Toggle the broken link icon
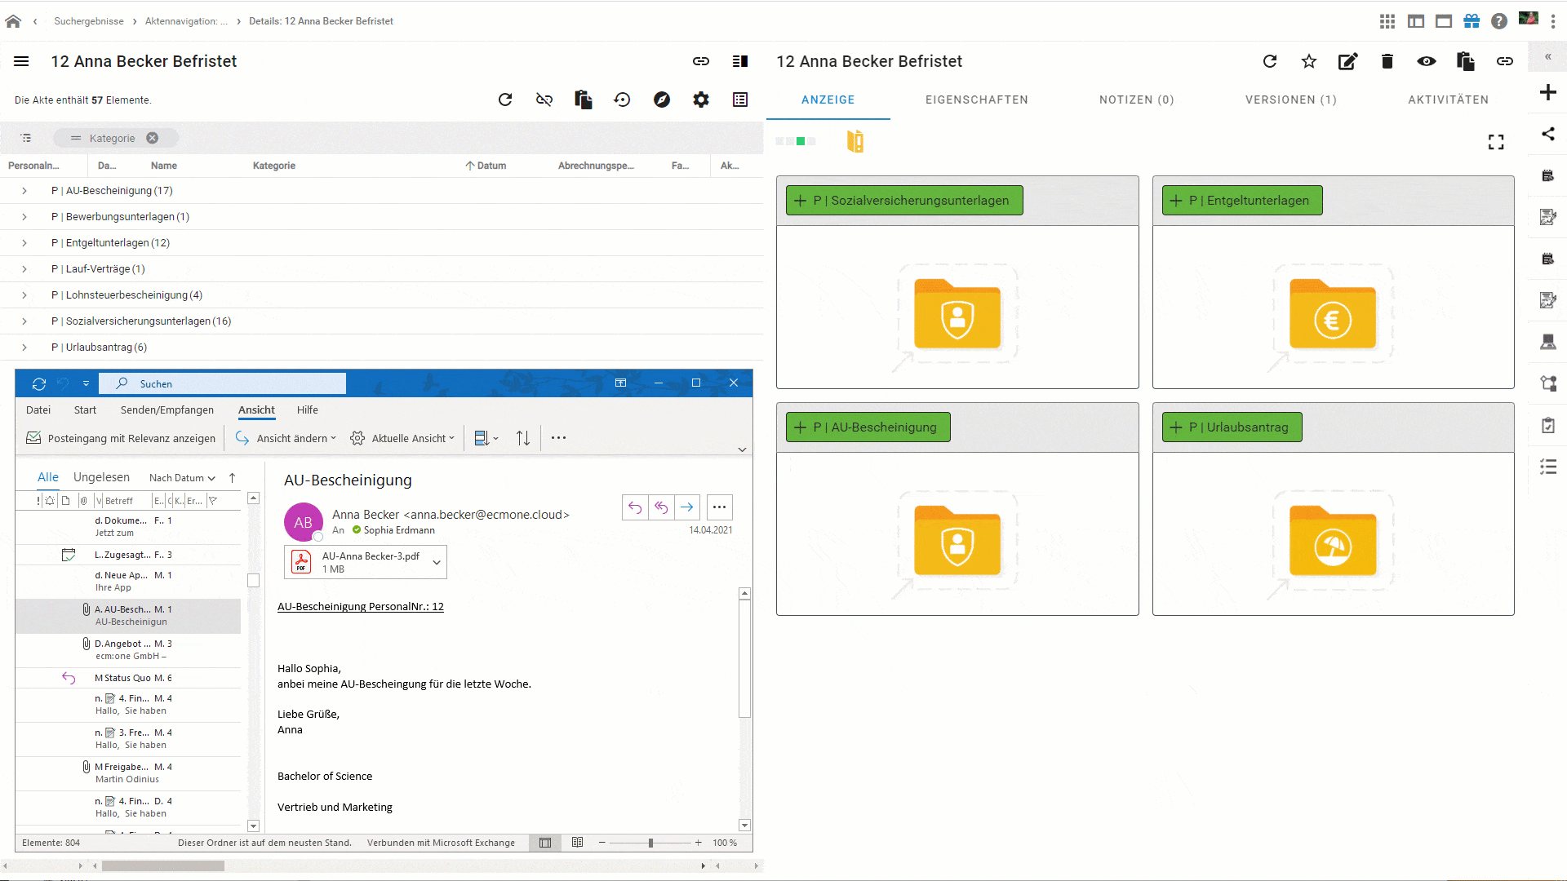The width and height of the screenshot is (1567, 881). (544, 100)
